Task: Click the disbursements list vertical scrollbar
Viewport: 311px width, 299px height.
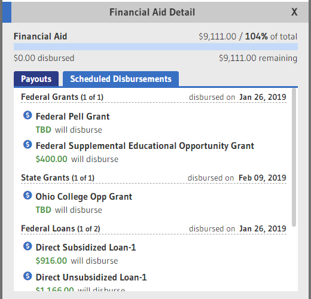Action: pos(294,157)
